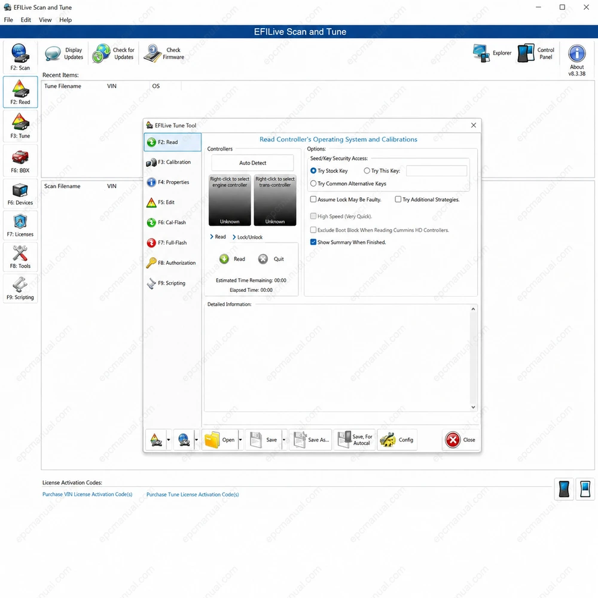The width and height of the screenshot is (598, 598).
Task: Expand dropdown arrow beside scan globe icon
Action: tap(196, 440)
